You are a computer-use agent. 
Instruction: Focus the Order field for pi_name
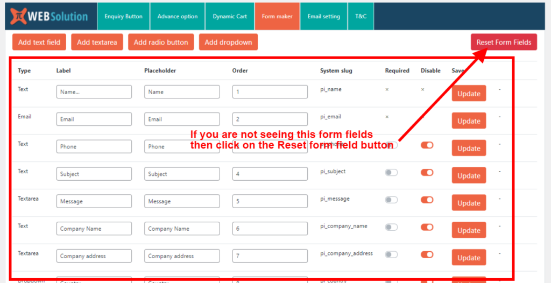(x=270, y=92)
